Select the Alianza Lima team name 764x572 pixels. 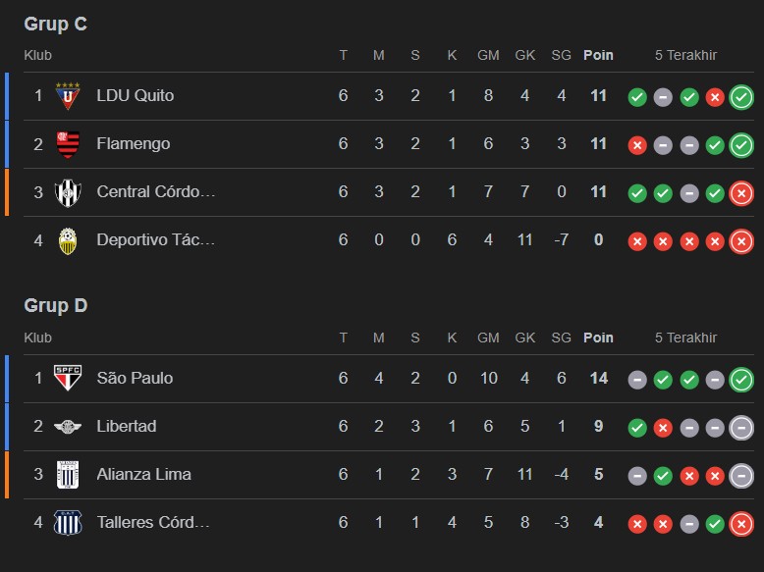[143, 474]
